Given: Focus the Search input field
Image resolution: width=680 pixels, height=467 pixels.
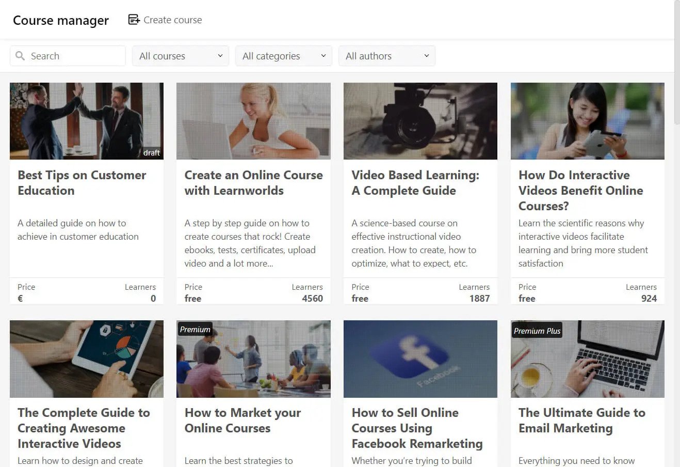Looking at the screenshot, I should pos(68,56).
